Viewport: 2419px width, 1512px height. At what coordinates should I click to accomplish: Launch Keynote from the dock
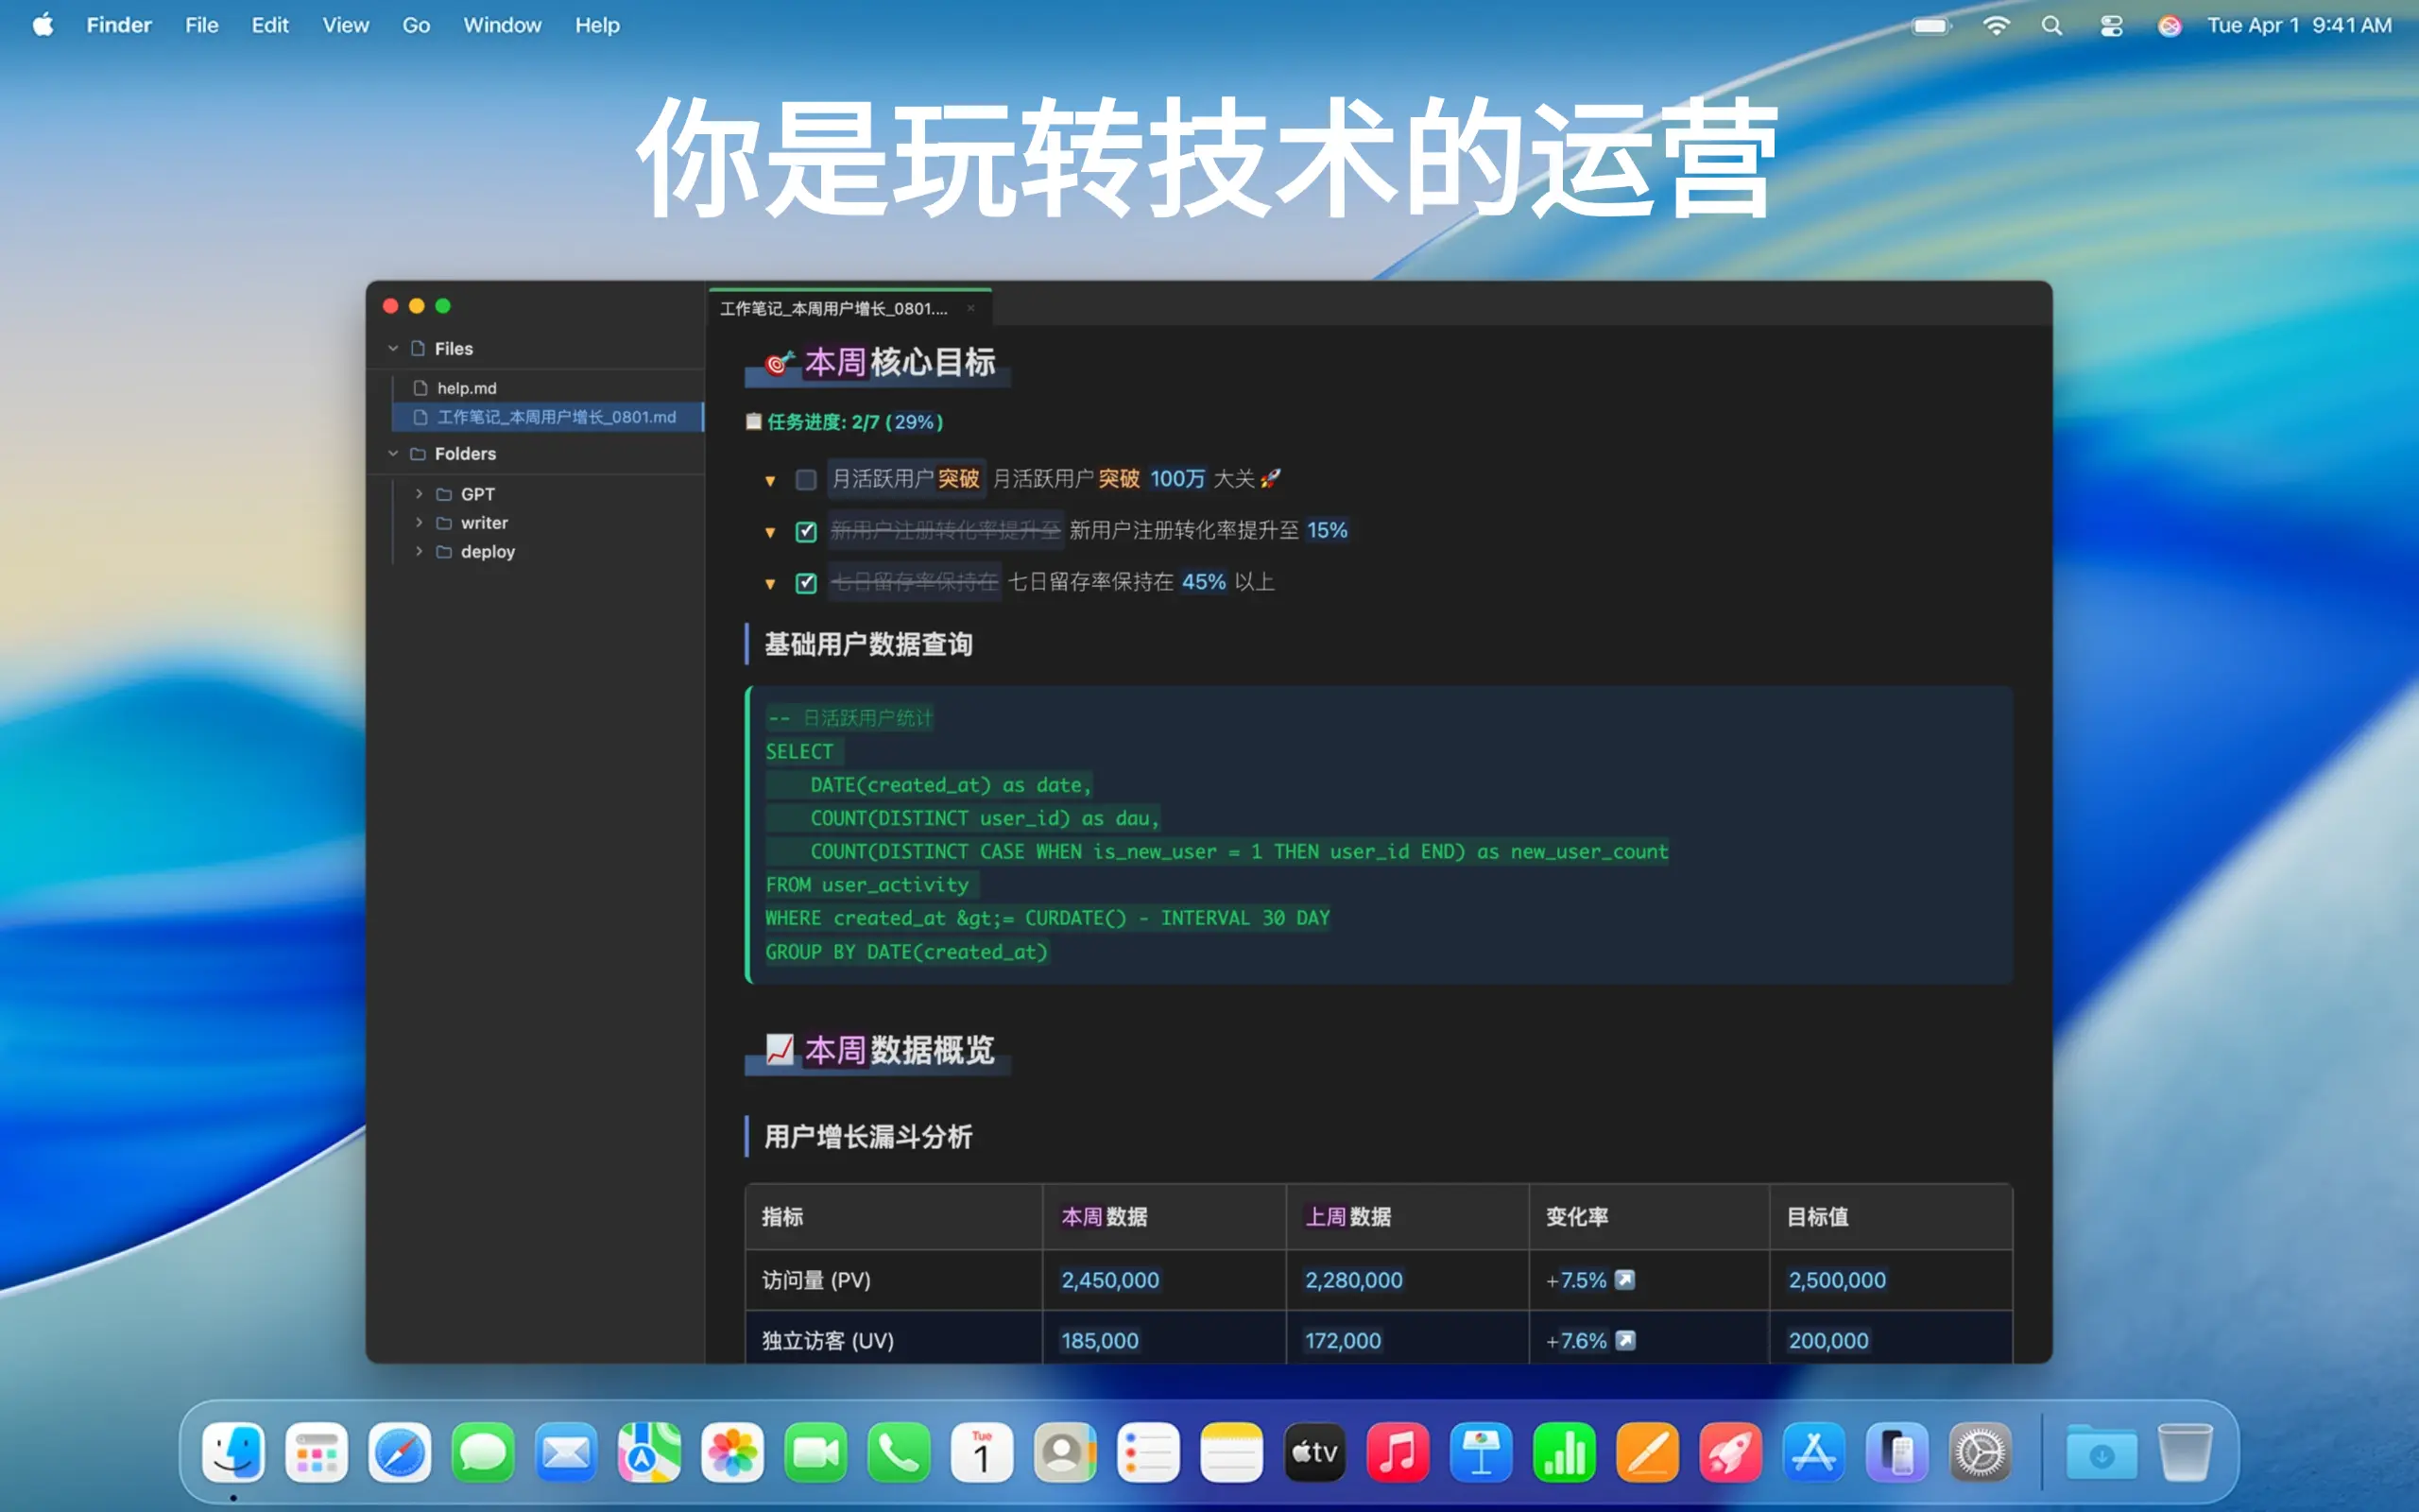(1481, 1453)
